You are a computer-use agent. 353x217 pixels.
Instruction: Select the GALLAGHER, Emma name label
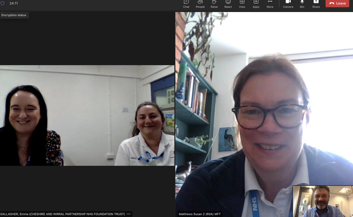point(62,214)
